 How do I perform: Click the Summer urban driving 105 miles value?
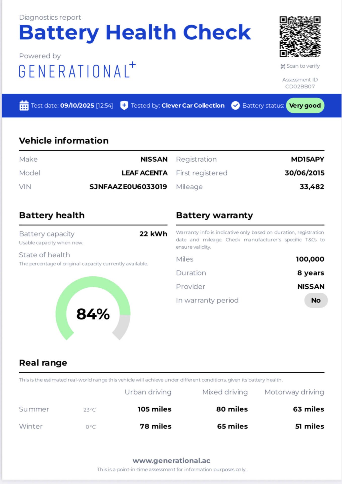(154, 409)
